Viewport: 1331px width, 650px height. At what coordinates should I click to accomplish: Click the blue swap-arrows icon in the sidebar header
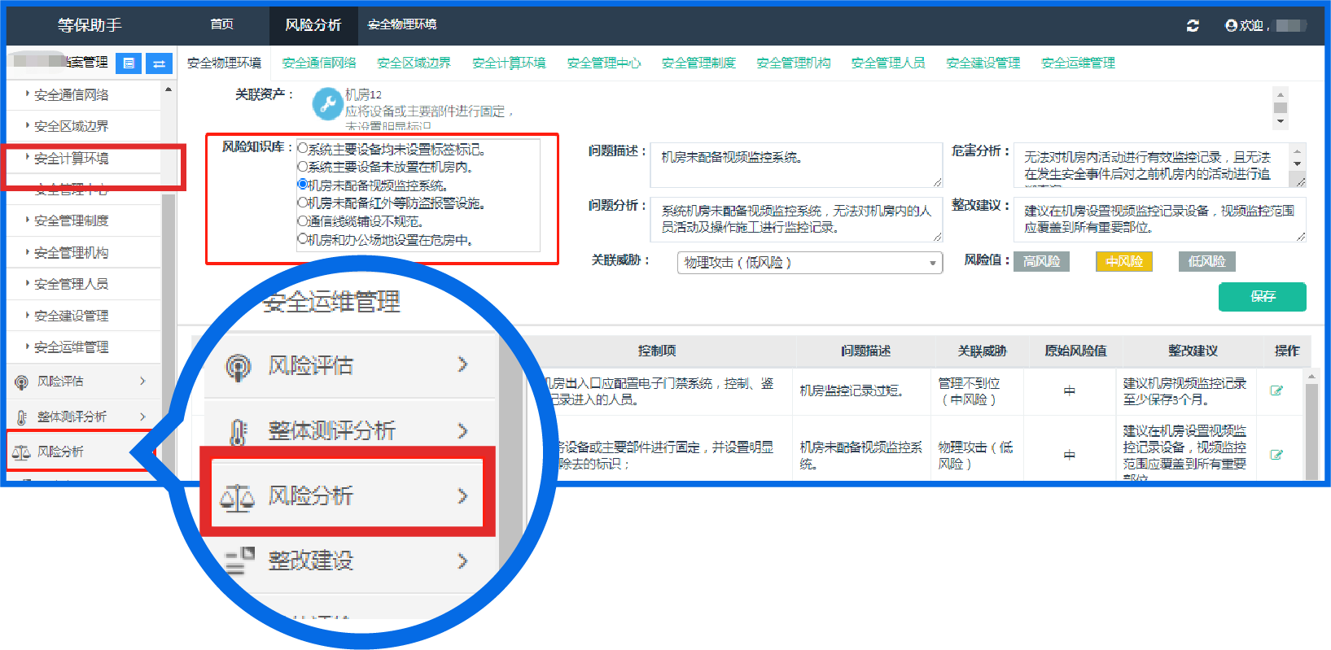pos(159,63)
